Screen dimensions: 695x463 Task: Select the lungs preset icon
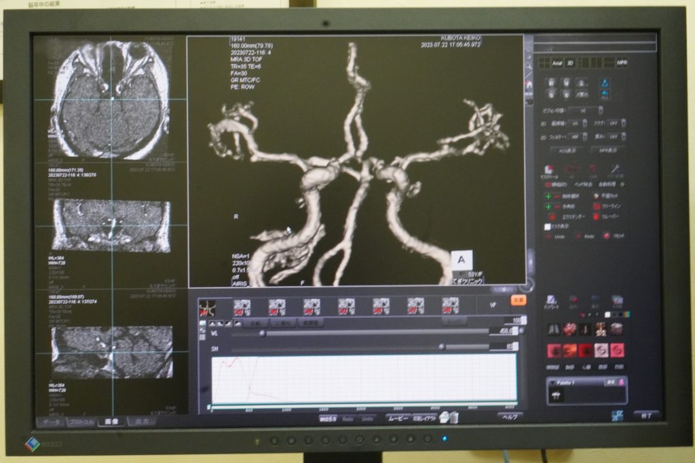point(553,329)
